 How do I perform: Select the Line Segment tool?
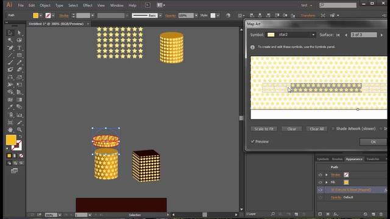(x=10, y=55)
